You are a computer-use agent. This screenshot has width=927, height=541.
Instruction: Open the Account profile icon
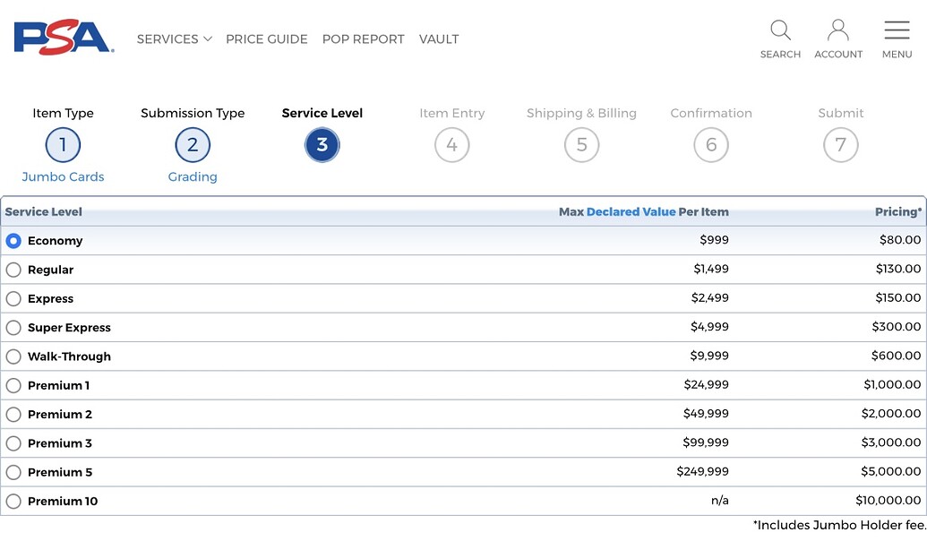pos(838,30)
